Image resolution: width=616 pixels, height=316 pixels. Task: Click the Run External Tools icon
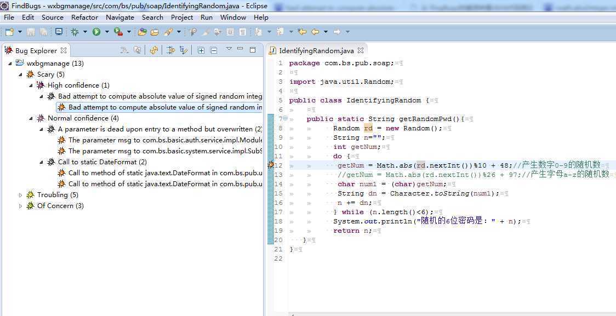[118, 32]
